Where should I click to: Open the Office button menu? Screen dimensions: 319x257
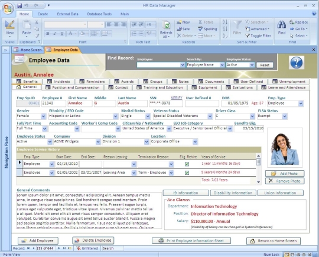point(8,9)
